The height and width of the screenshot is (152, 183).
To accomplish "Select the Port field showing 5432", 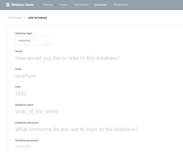I will coord(21,94).
